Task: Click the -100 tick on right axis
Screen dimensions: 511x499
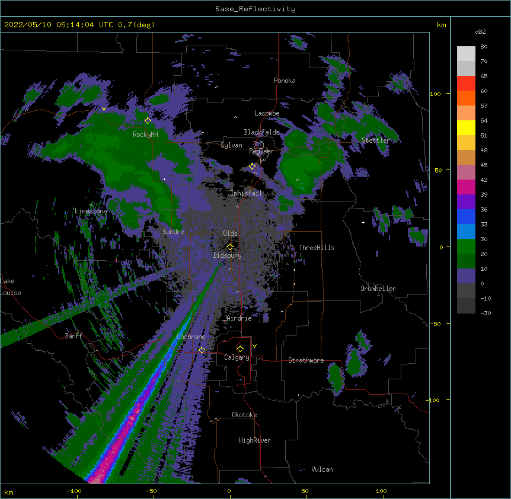Action: tap(433, 400)
